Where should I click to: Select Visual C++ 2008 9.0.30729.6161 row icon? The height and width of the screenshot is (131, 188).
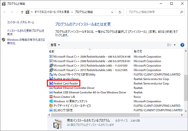coord(51,61)
